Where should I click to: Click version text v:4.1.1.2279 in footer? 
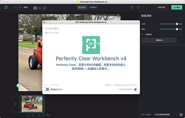146,115
